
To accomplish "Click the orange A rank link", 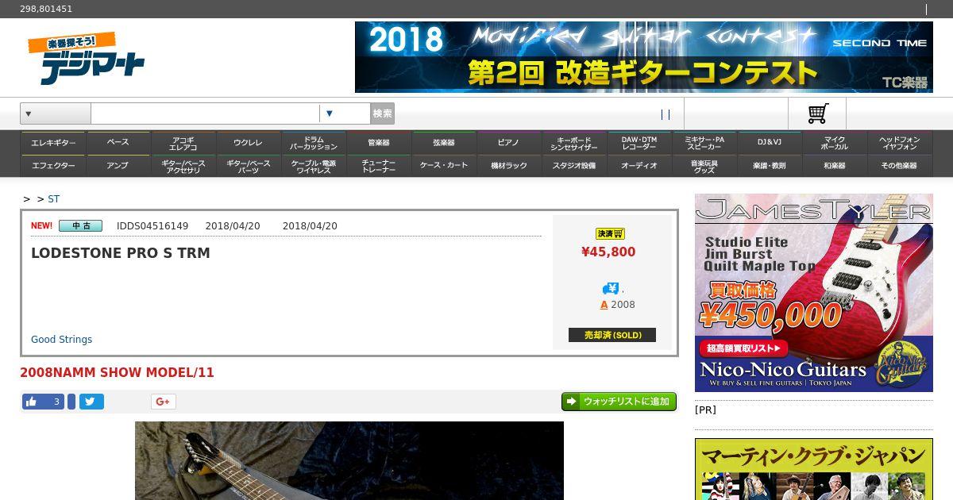I will (x=604, y=305).
